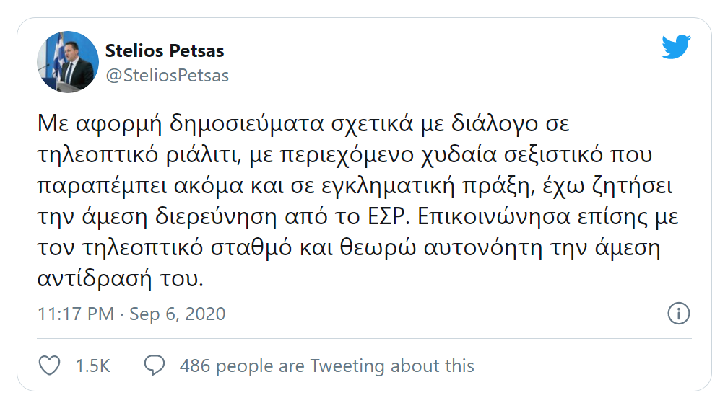The height and width of the screenshot is (403, 720).
Task: Like the tweet with the heart icon
Action: [48, 366]
